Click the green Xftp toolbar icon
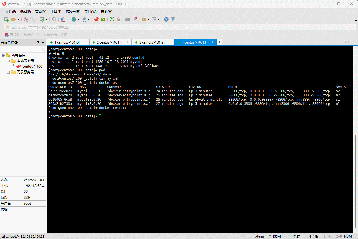Screen dimensions: 358x239 point(103,19)
